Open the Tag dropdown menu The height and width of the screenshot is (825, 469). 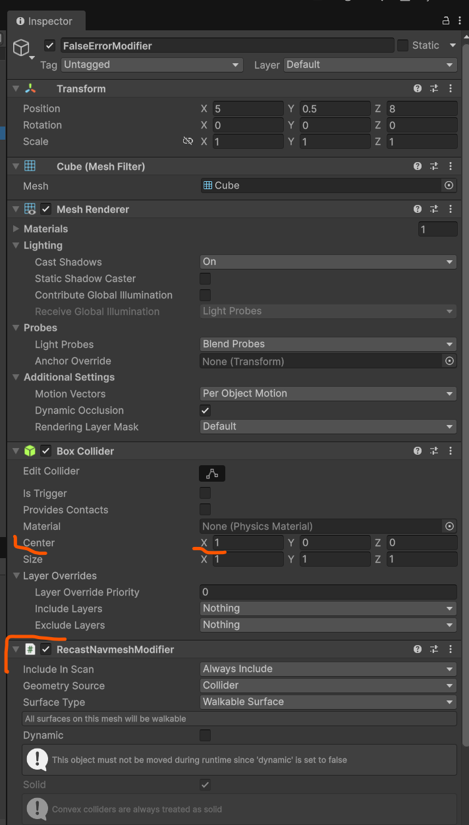(x=152, y=65)
